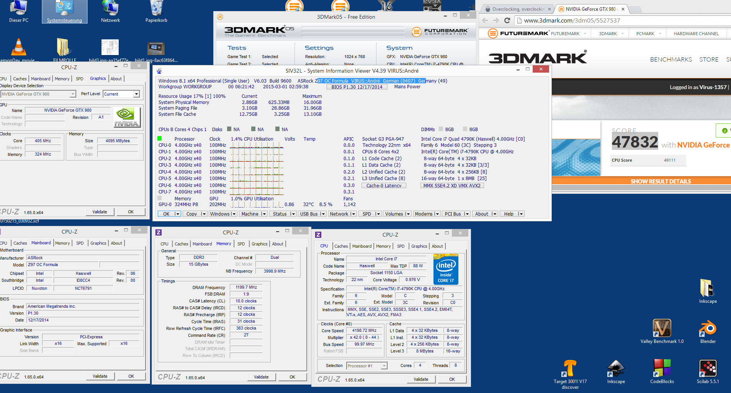Open Target 3001! V17 discover shortcut
The width and height of the screenshot is (731, 393).
coord(570,374)
